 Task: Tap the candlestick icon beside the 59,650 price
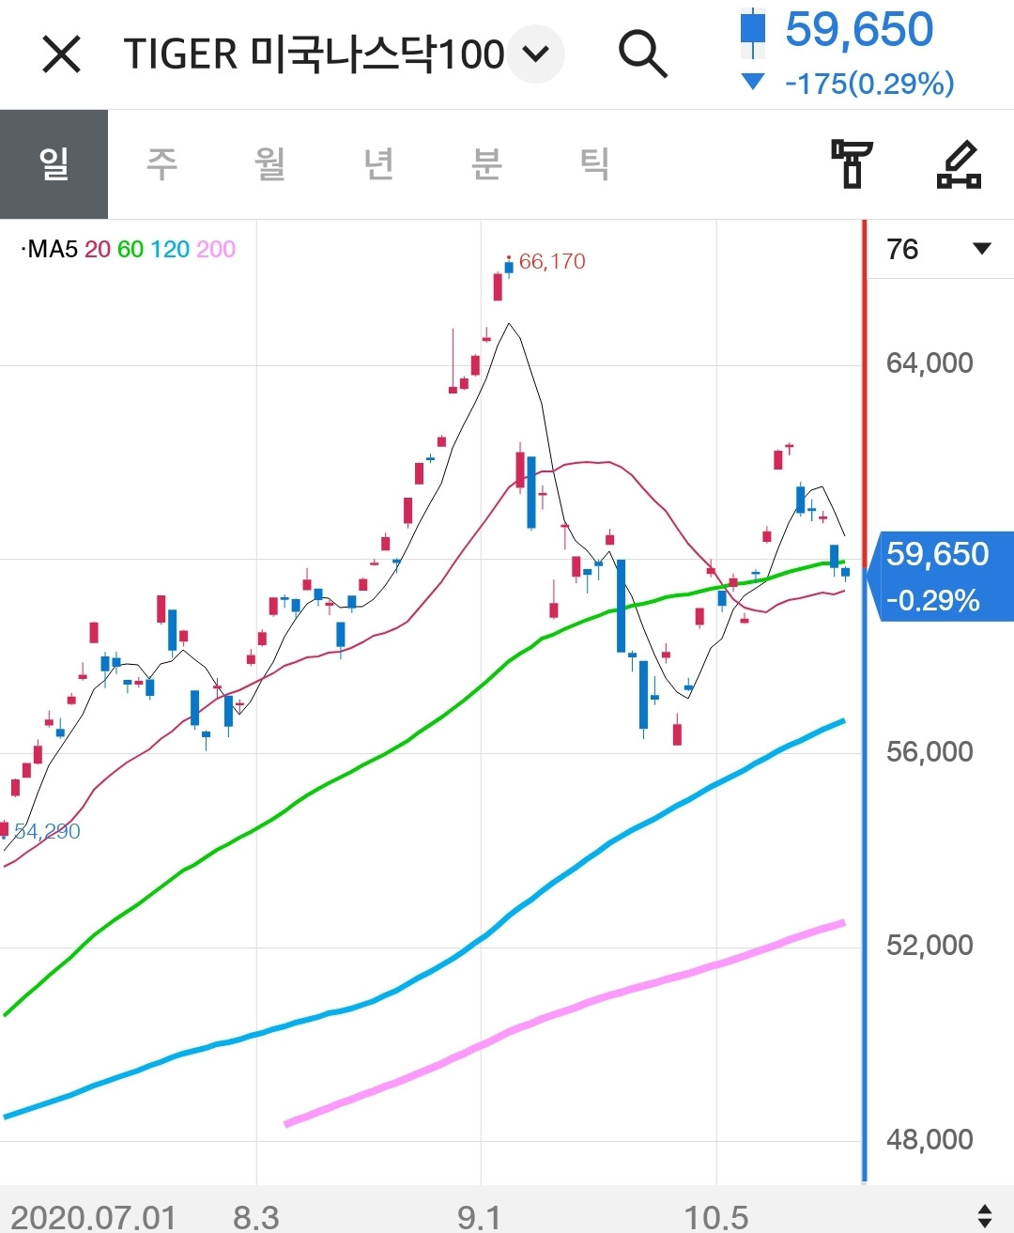click(x=753, y=34)
